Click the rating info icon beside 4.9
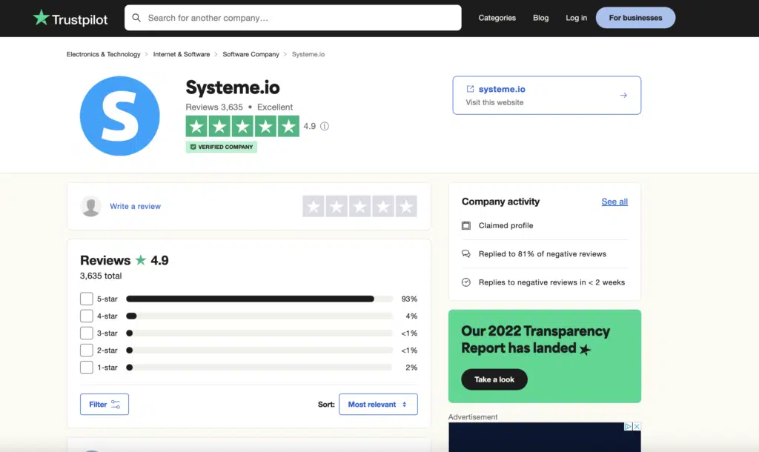 click(325, 126)
